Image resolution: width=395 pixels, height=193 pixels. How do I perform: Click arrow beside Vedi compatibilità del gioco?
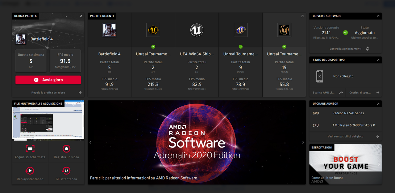377,136
